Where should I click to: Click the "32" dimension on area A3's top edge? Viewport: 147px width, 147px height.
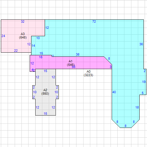23,21
